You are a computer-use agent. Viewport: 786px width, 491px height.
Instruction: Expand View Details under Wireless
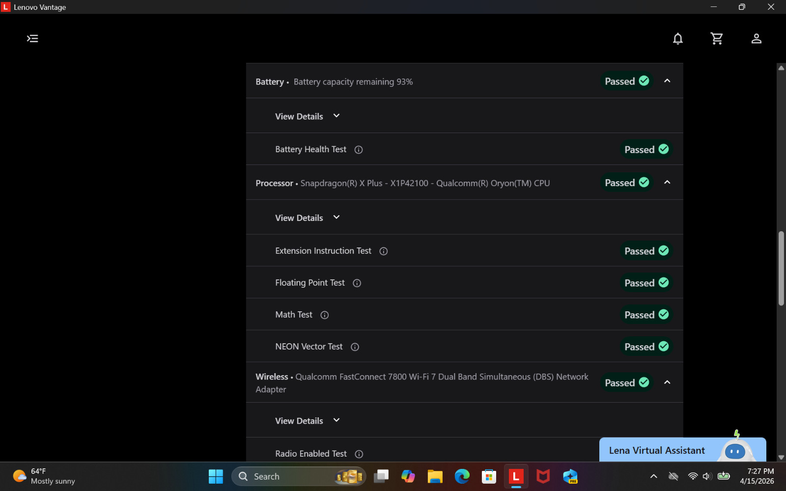(308, 421)
